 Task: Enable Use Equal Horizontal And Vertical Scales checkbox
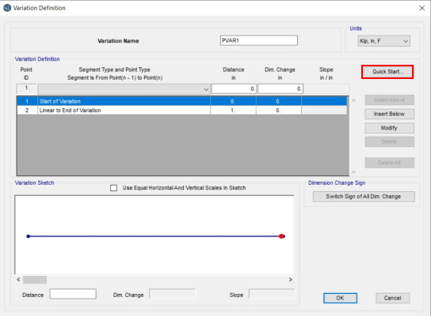pyautogui.click(x=113, y=188)
